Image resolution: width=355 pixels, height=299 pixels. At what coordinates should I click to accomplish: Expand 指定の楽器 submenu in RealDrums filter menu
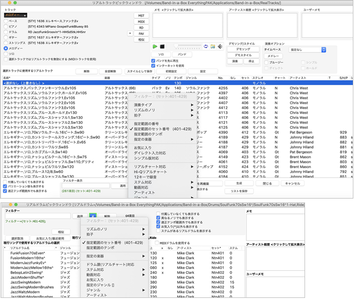pyautogui.click(x=115, y=256)
